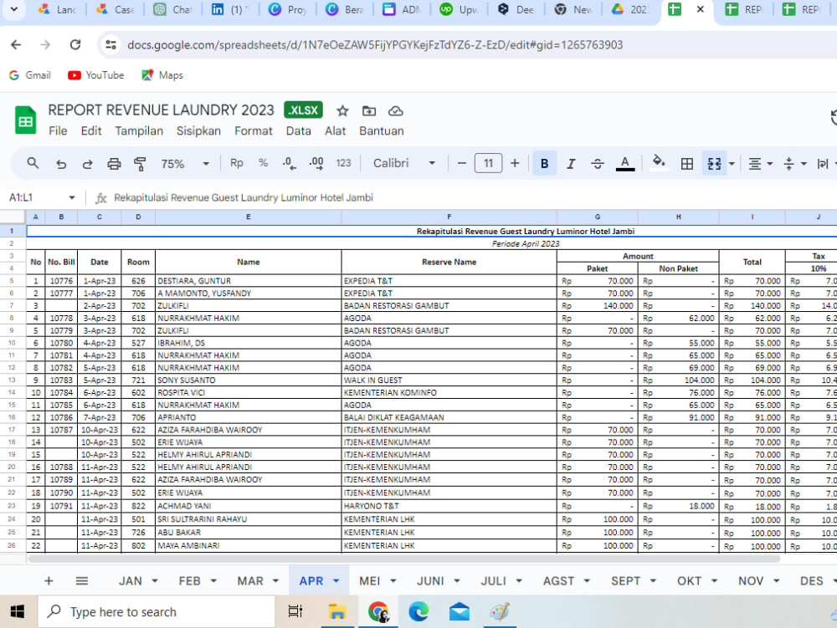Go back in browser
The image size is (837, 628).
[x=16, y=45]
